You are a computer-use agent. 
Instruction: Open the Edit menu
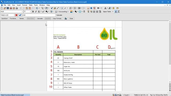click(x=9, y=5)
